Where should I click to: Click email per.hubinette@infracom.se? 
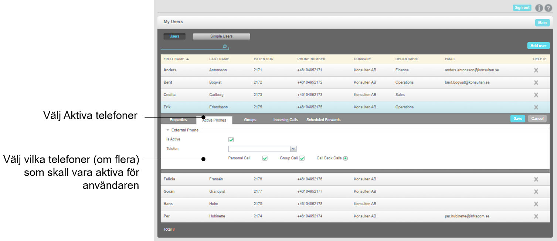tap(467, 216)
